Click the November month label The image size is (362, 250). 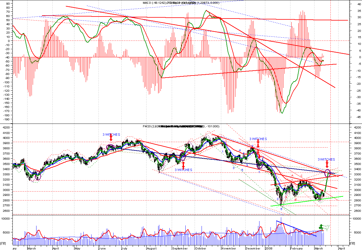coord(229,248)
